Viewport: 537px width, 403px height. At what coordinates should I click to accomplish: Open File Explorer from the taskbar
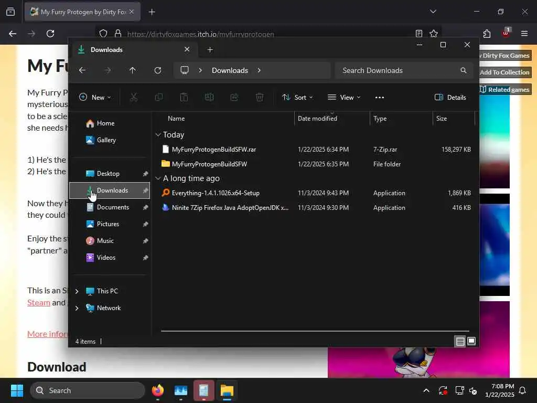click(x=227, y=390)
